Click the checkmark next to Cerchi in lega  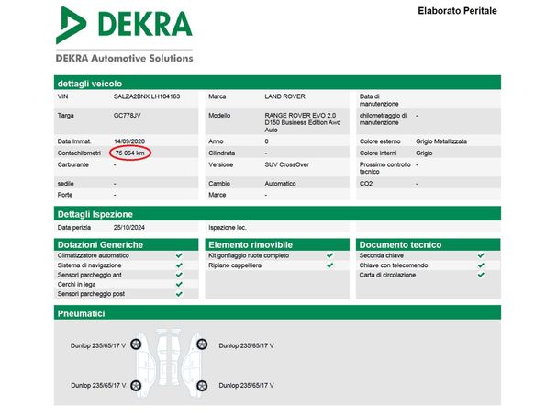pos(179,284)
